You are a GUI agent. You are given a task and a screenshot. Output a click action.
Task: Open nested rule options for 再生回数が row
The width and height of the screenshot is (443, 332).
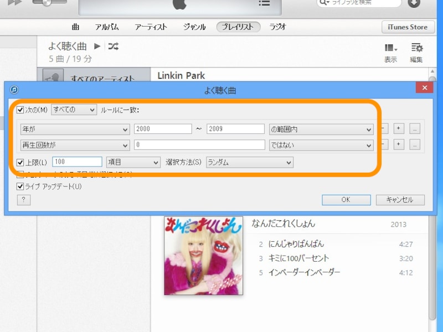414,145
